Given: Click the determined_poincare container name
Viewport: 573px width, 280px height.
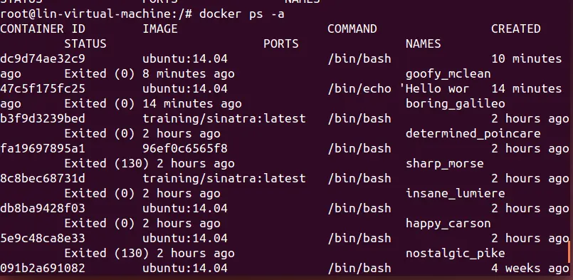Looking at the screenshot, I should coord(473,134).
